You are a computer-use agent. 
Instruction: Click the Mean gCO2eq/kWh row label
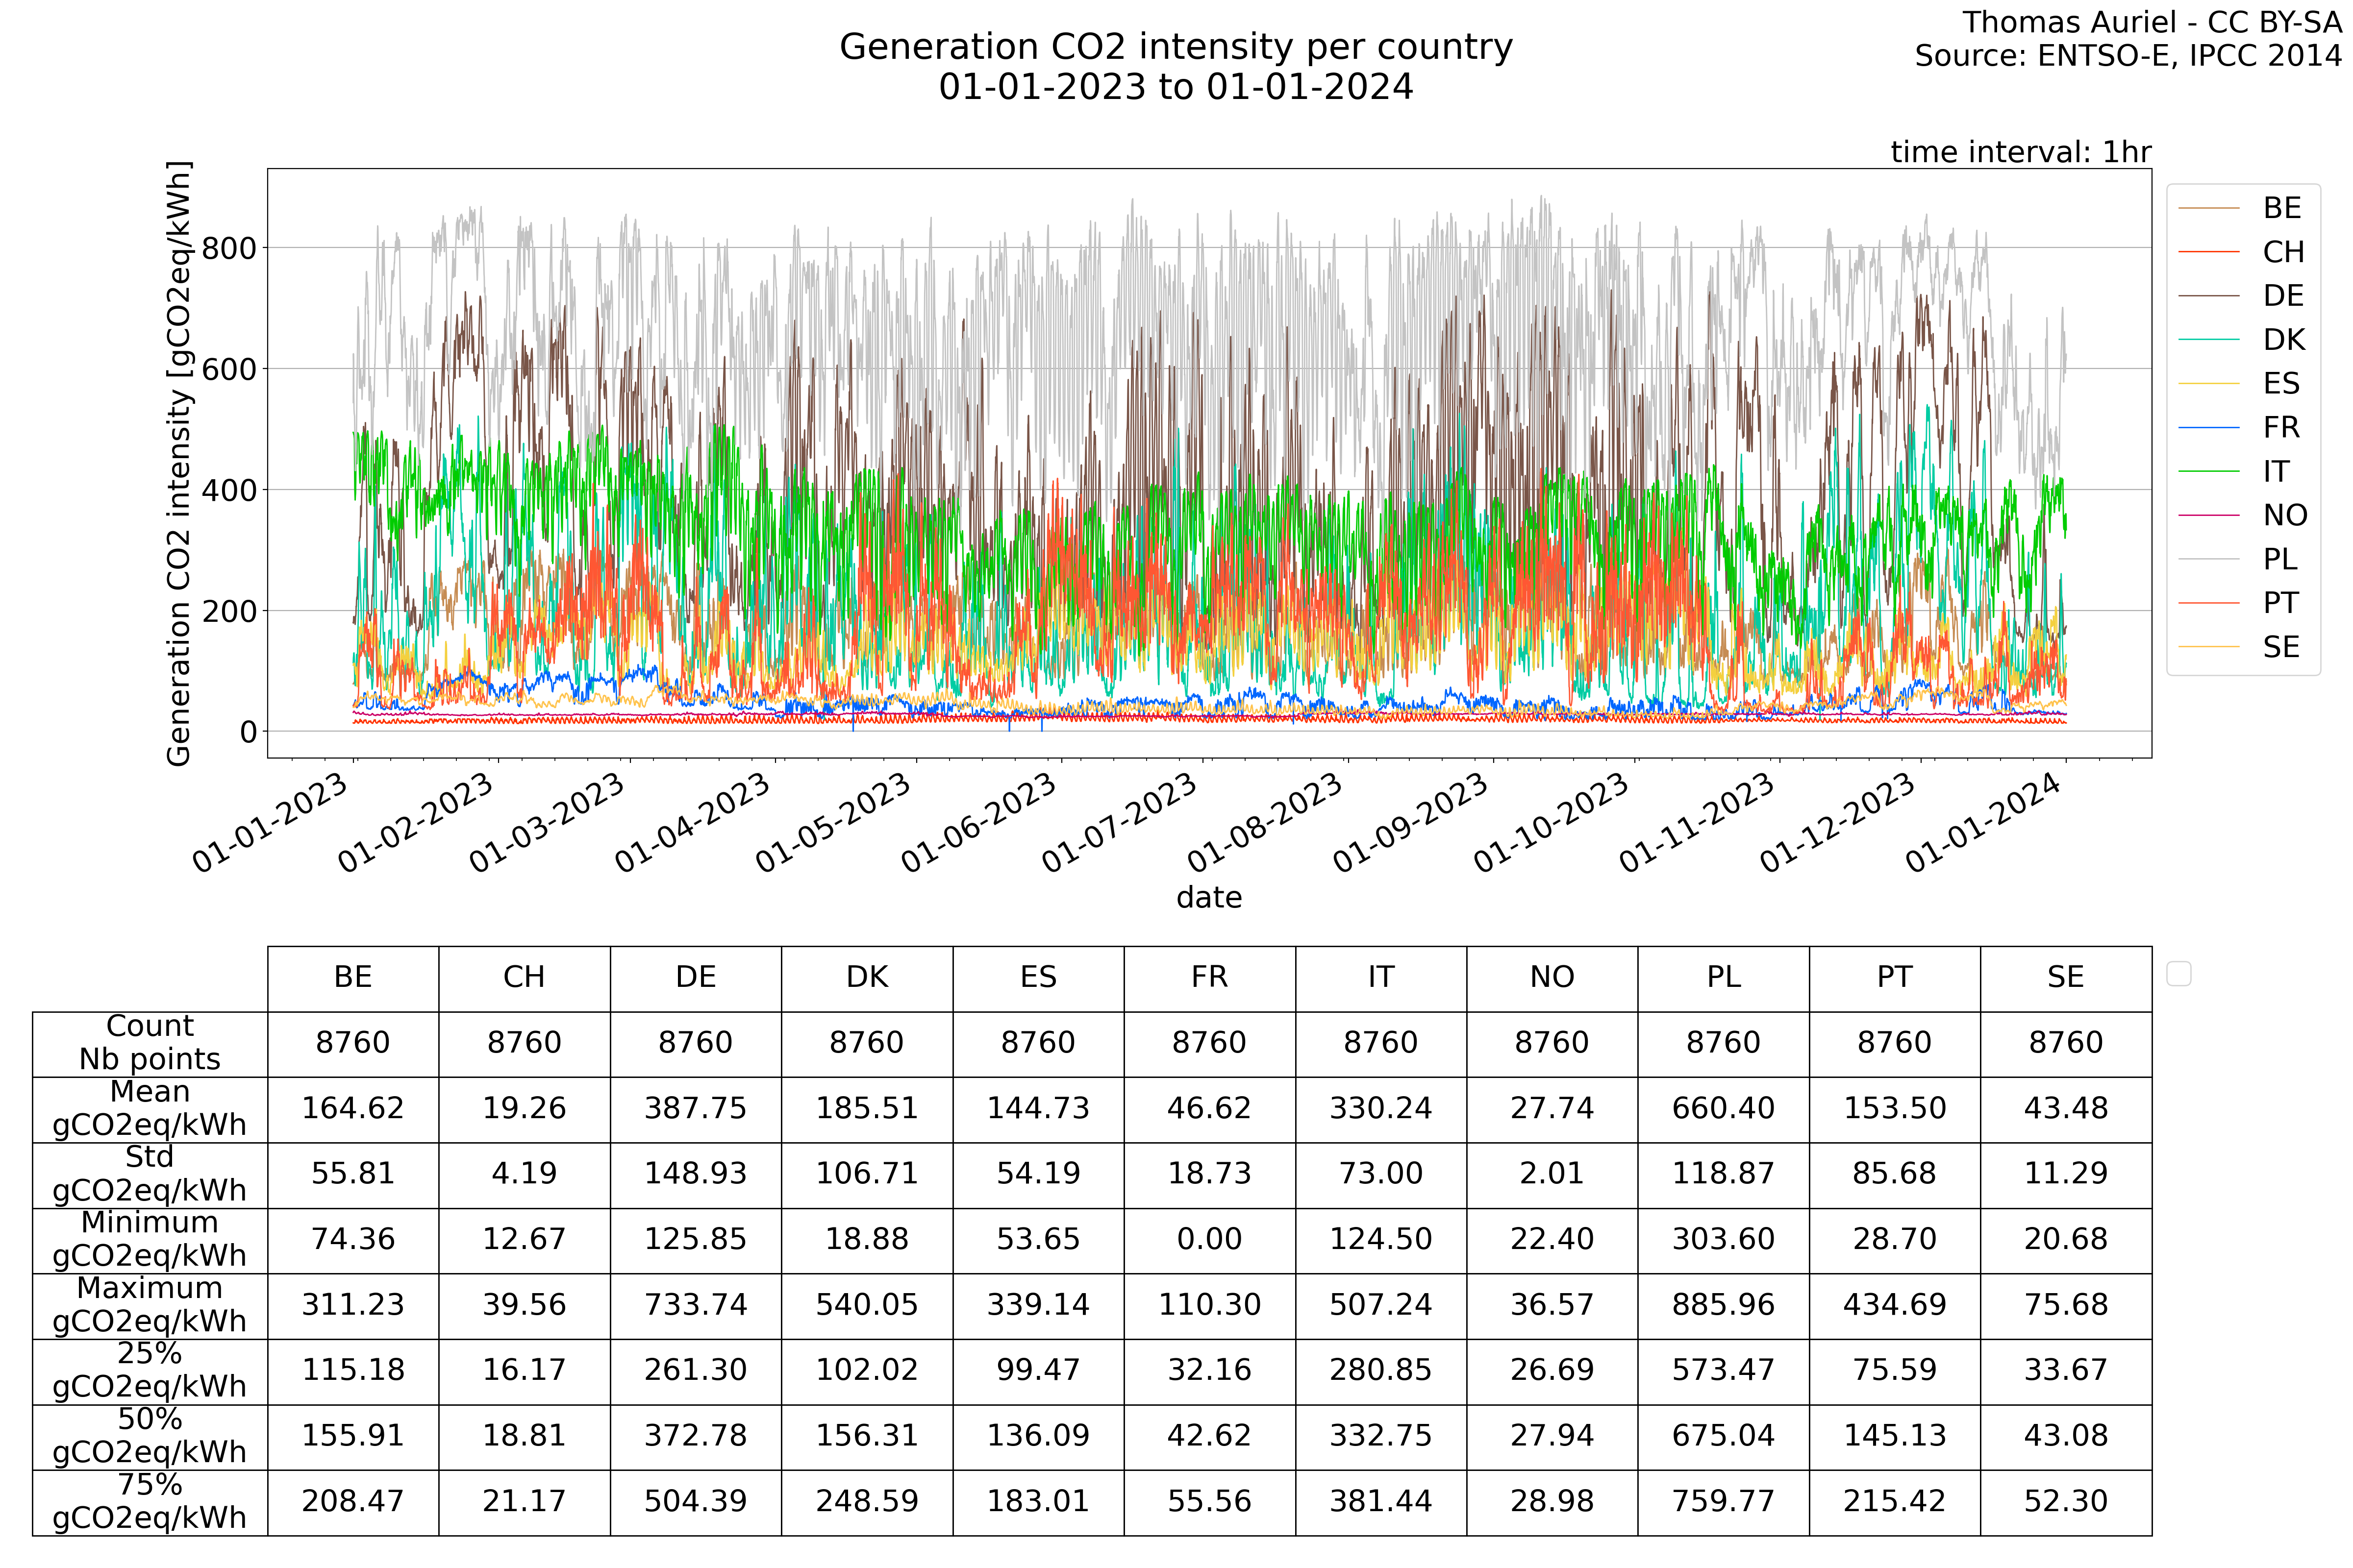(x=150, y=1108)
